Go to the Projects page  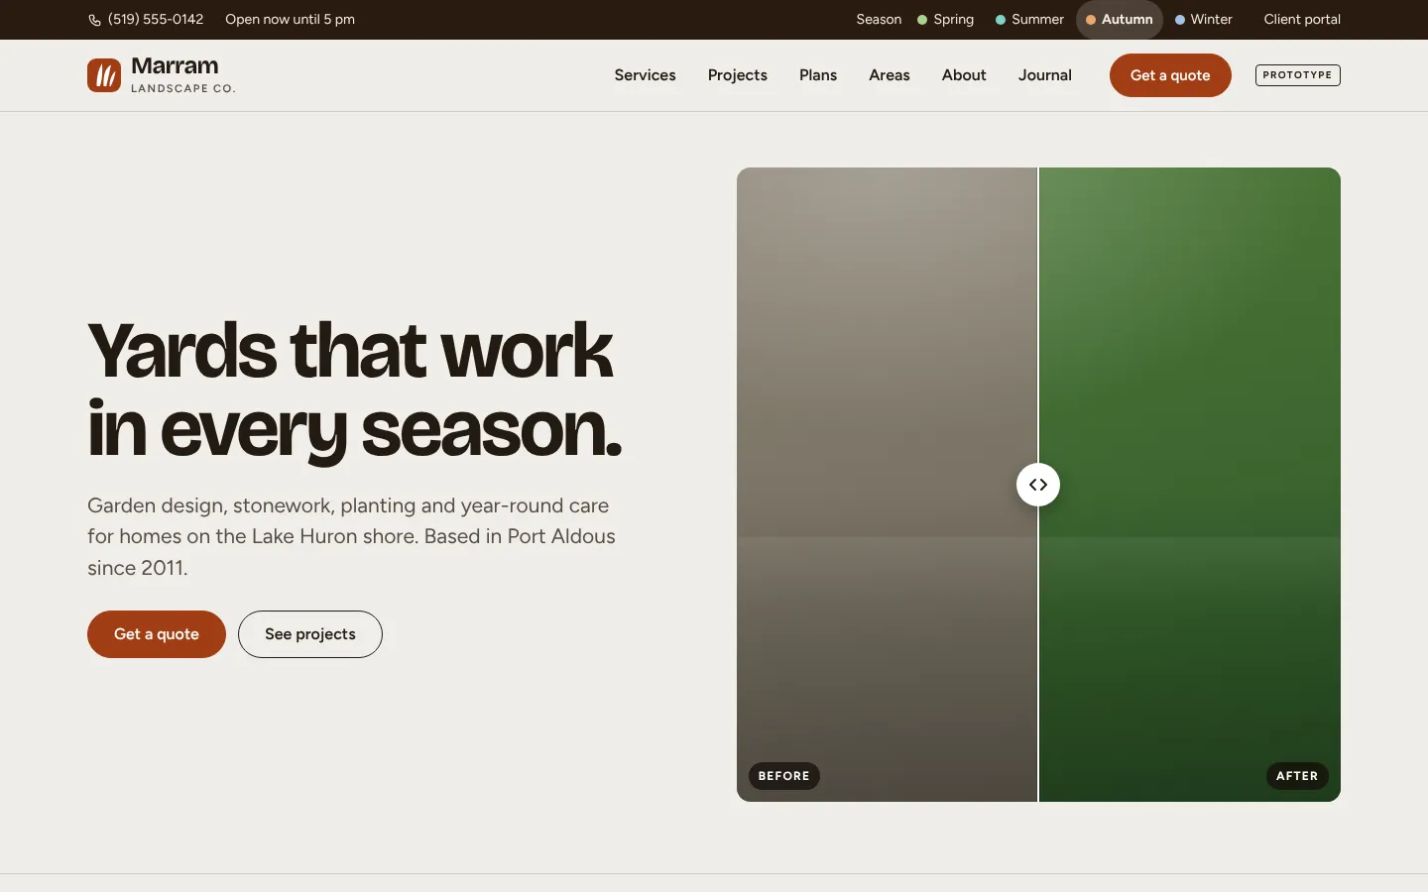click(738, 75)
